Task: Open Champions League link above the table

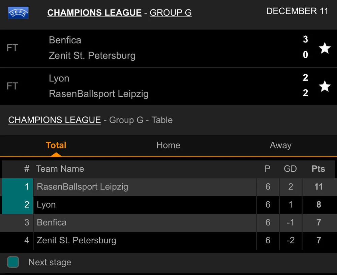Action: pos(55,120)
